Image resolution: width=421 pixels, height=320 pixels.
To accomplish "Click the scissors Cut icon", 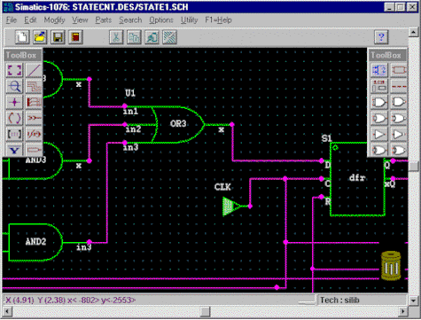I will pyautogui.click(x=116, y=37).
